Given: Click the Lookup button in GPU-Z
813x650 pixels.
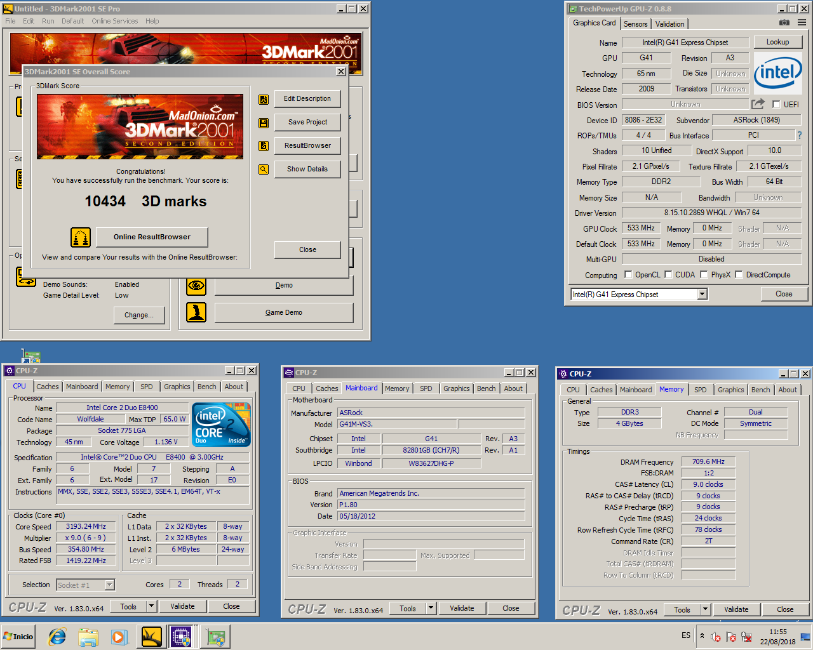Looking at the screenshot, I should [x=777, y=42].
